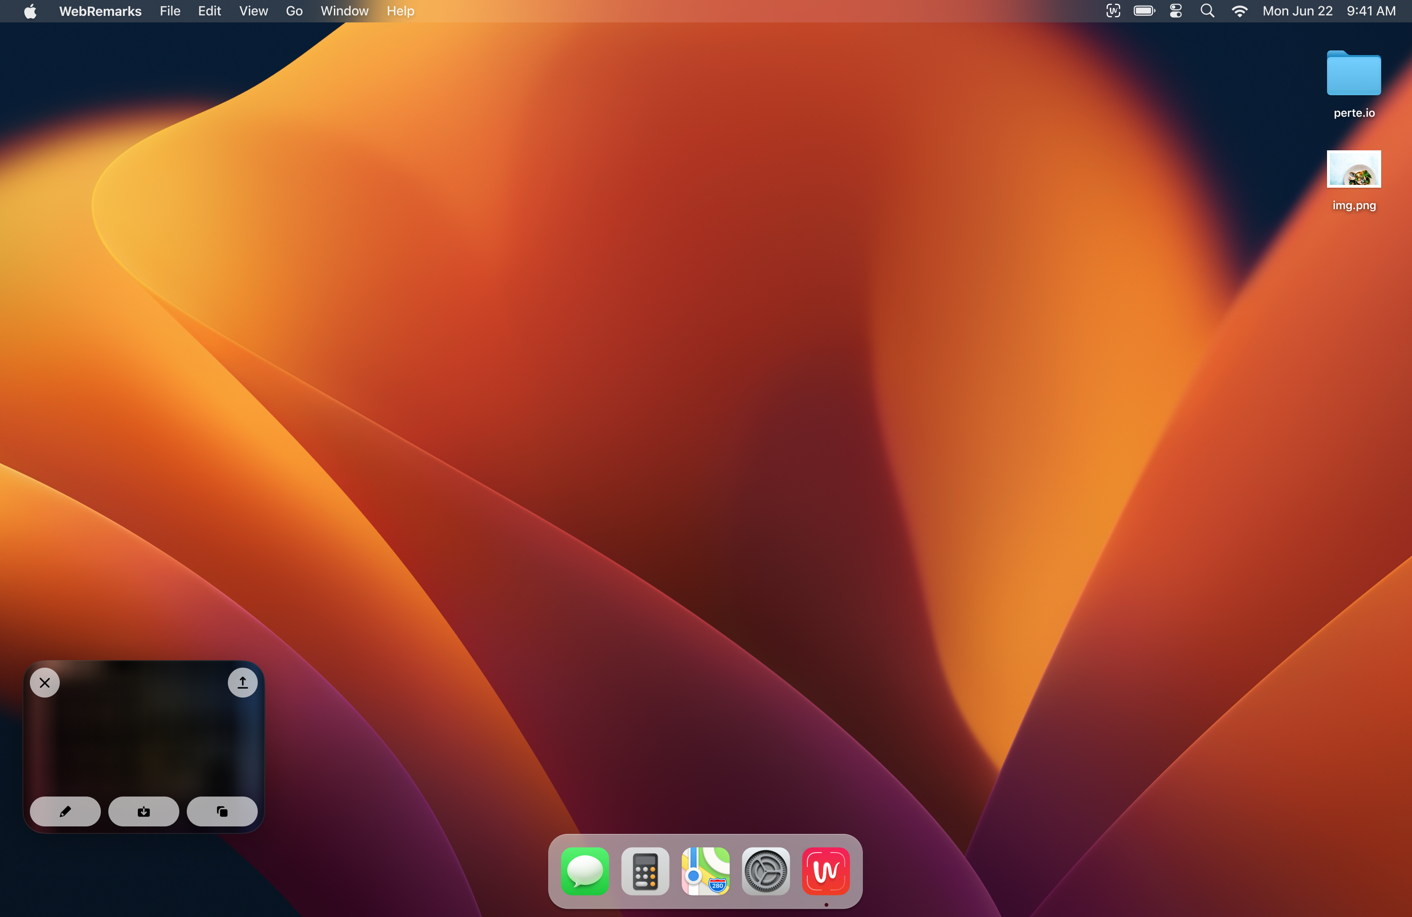The image size is (1412, 917).
Task: Launch Messages from the Dock
Action: (585, 871)
